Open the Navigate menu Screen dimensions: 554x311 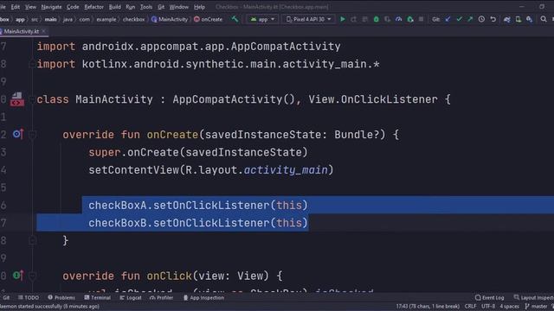51,7
